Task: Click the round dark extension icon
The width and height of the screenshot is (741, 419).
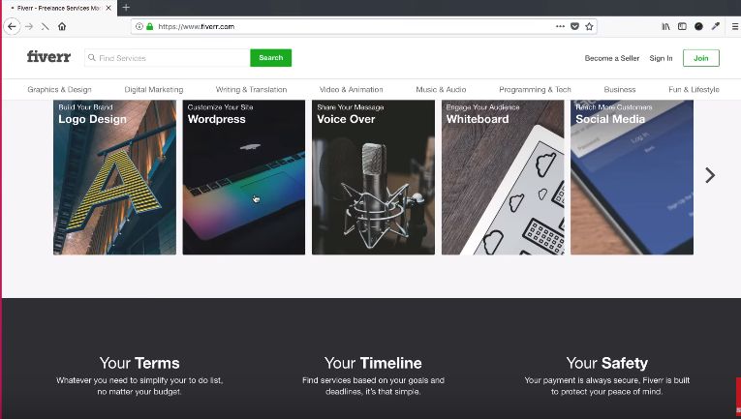Action: pos(698,26)
